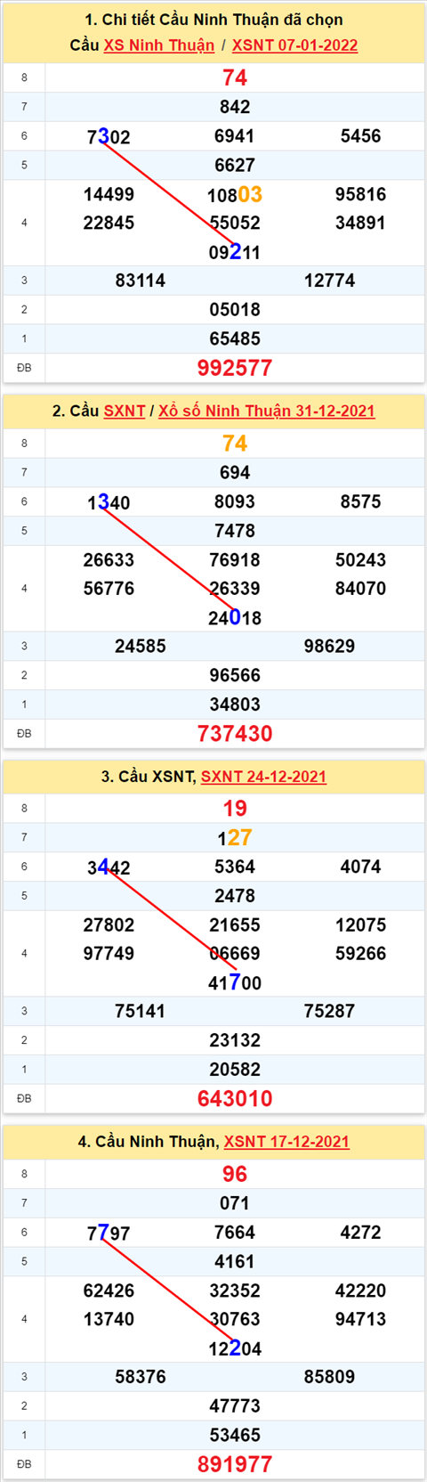Click number 58376 in fourth table
The image size is (427, 1482).
coord(141,1377)
